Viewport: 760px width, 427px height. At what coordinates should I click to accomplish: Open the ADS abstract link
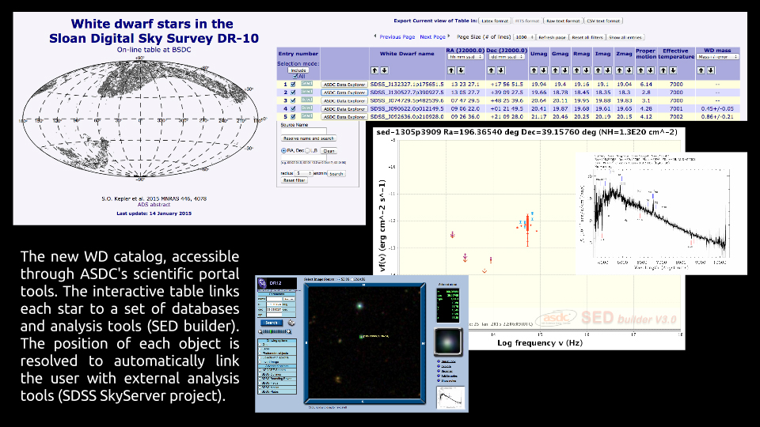click(x=154, y=205)
